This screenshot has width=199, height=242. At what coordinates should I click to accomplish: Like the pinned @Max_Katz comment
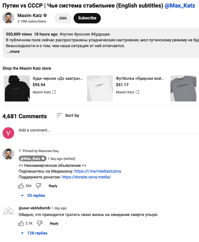[21, 186]
